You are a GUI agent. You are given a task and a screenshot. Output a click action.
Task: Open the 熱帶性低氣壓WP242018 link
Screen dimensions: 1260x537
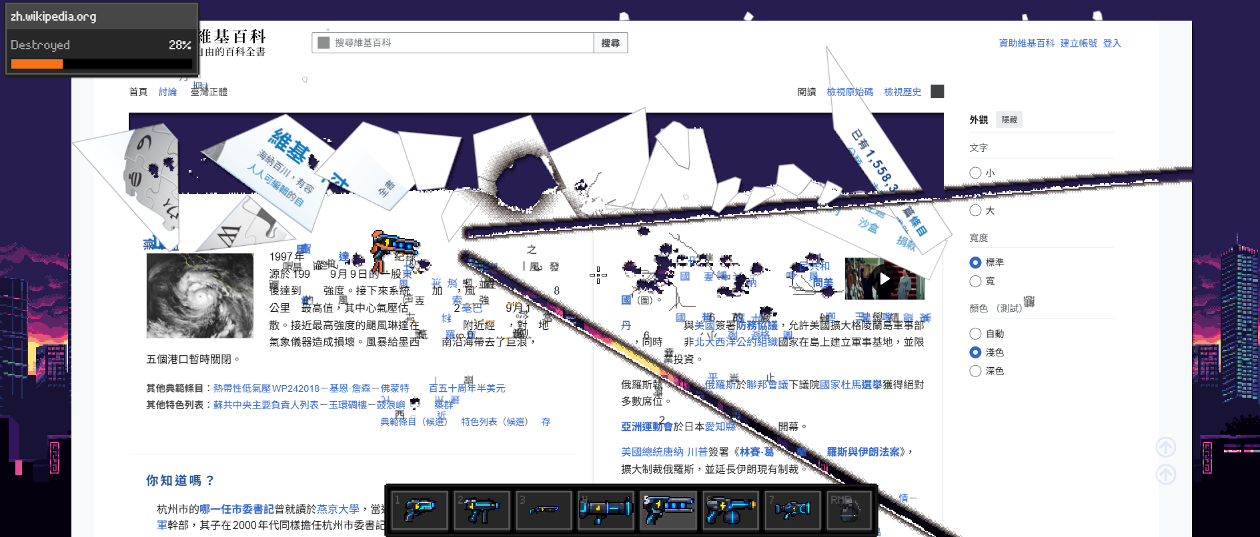point(267,388)
